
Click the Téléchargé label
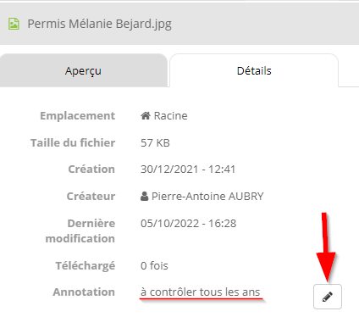tap(86, 266)
